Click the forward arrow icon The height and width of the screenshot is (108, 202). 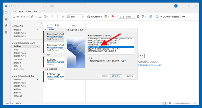tap(63, 17)
